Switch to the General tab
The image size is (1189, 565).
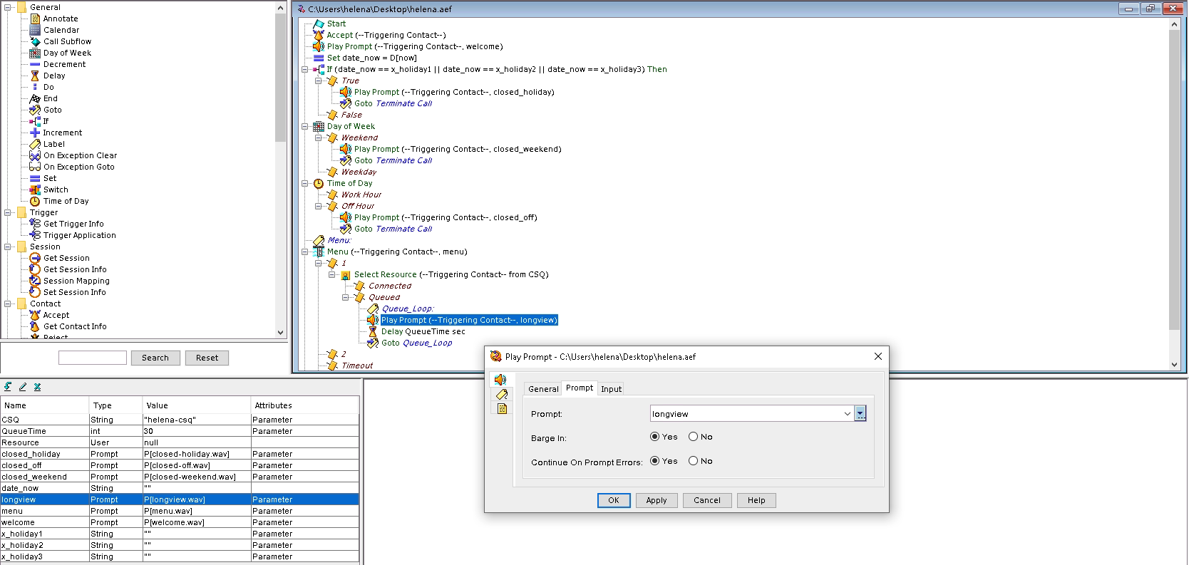tap(543, 389)
